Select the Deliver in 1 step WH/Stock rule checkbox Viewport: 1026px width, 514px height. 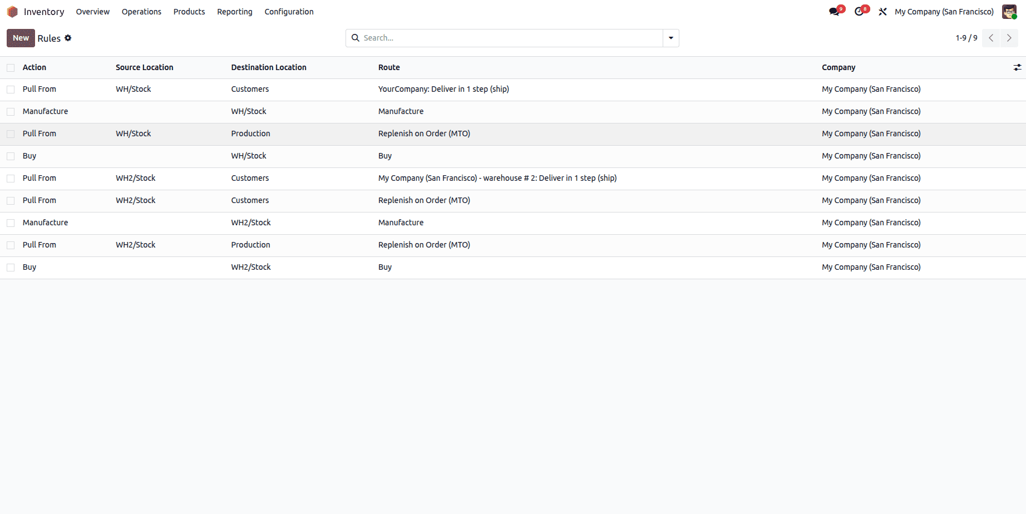point(11,90)
